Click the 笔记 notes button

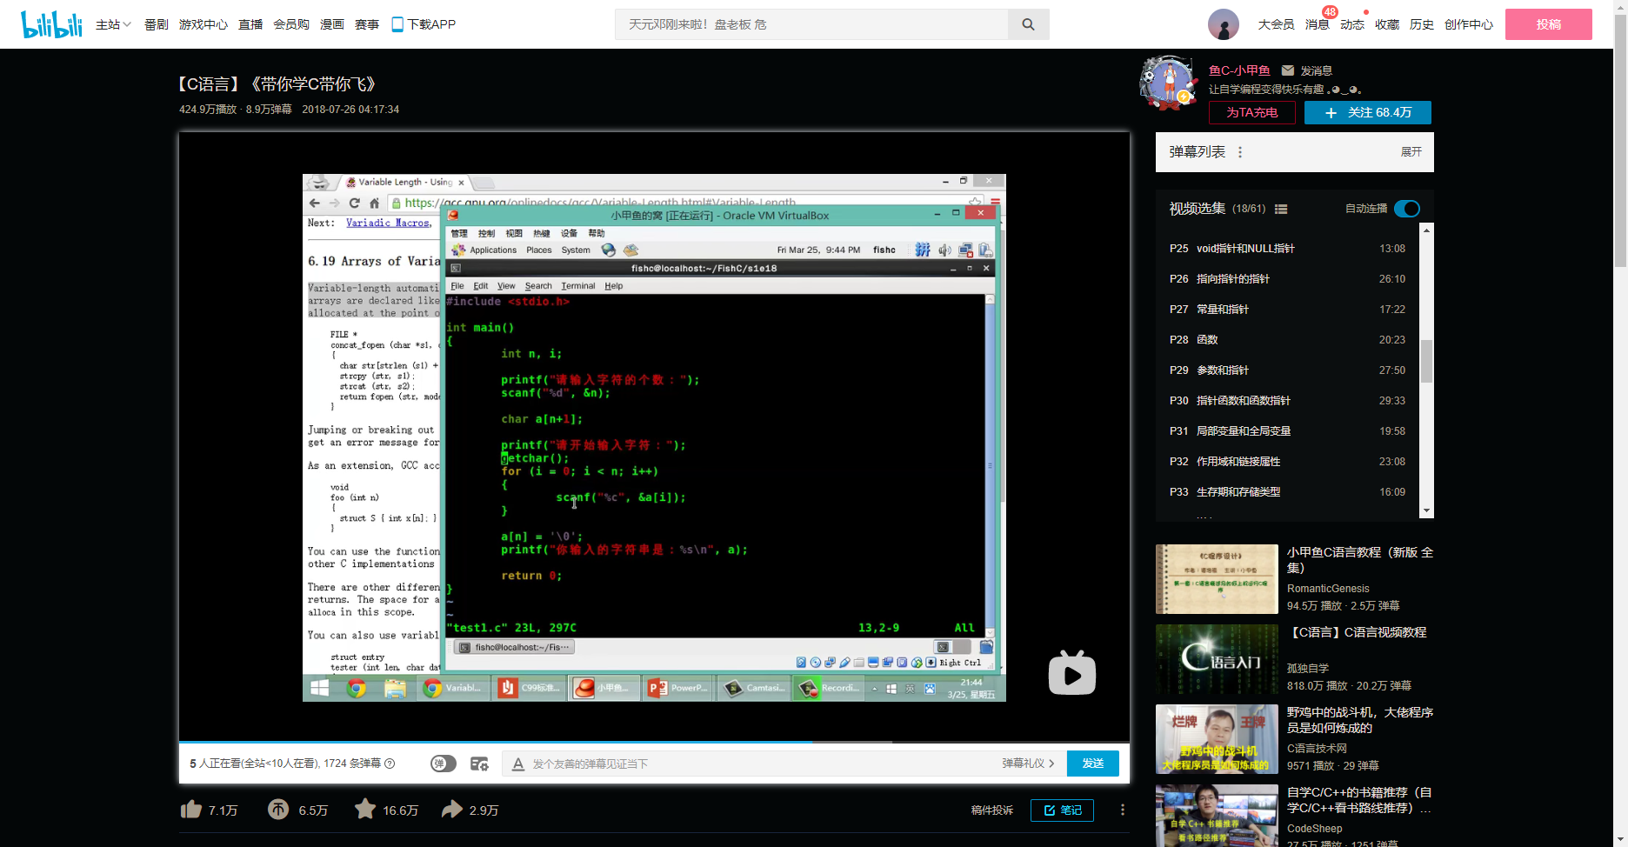[1062, 810]
